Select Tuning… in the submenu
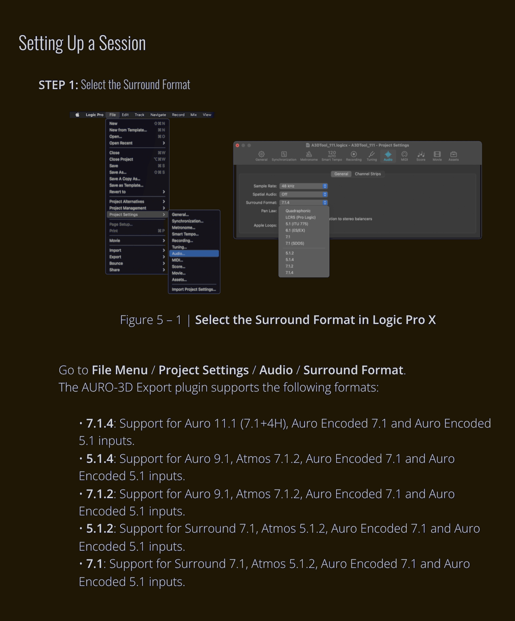 [x=194, y=247]
